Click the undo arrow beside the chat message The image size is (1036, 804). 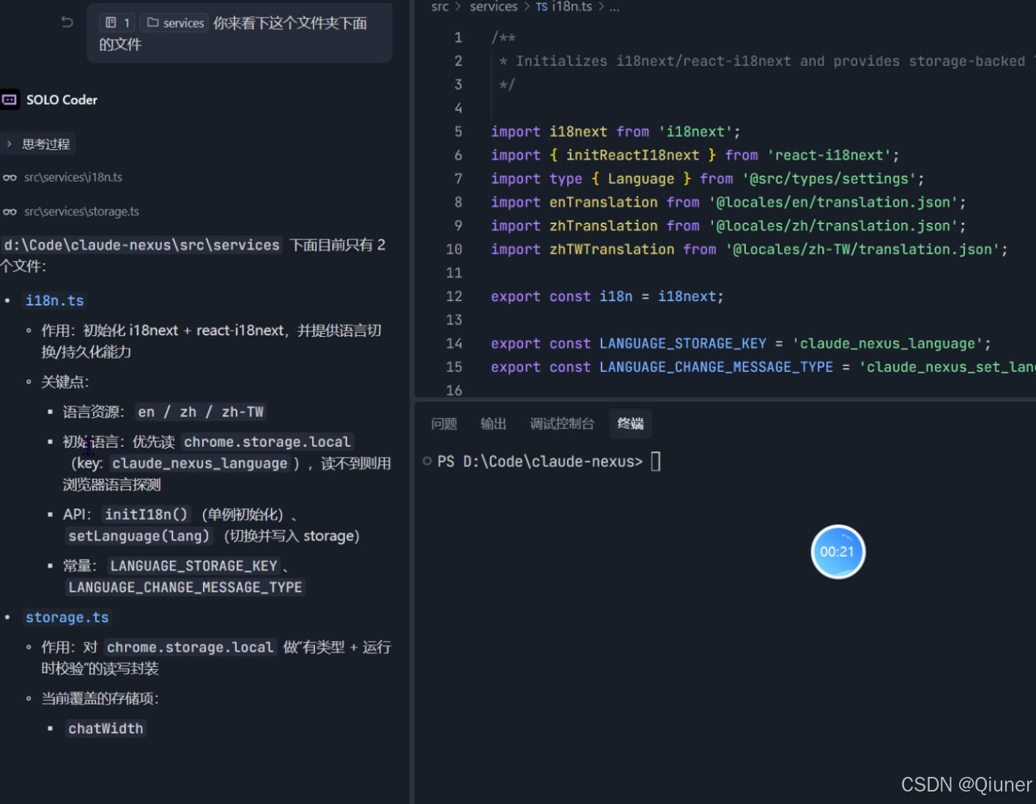(x=67, y=22)
